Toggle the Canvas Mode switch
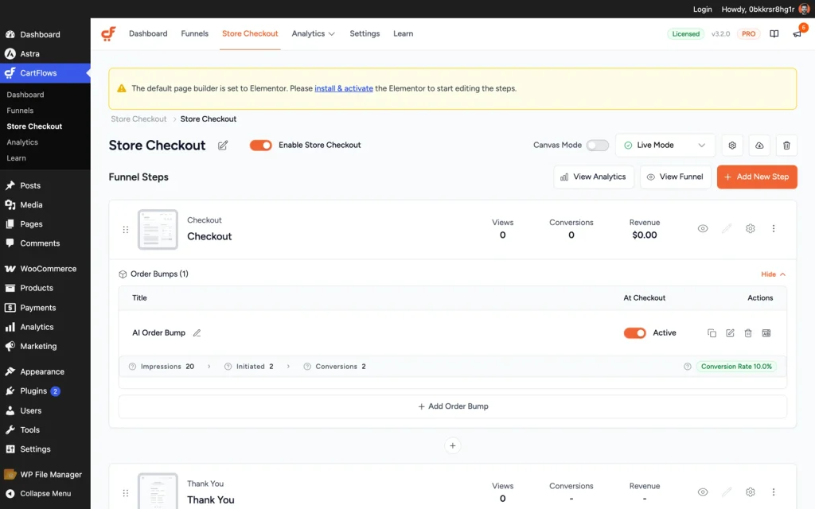Viewport: 815px width, 509px height. pyautogui.click(x=597, y=146)
